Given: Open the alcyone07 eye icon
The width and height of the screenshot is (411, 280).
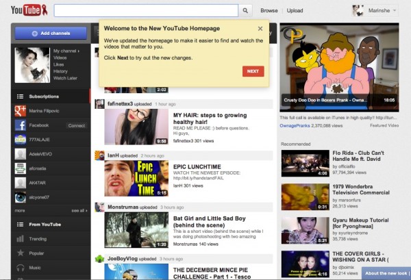Looking at the screenshot, I should [x=20, y=197].
